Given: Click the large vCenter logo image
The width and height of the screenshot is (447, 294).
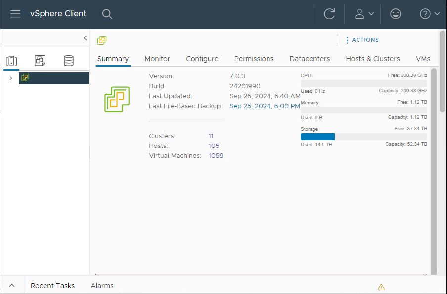Looking at the screenshot, I should [x=117, y=99].
